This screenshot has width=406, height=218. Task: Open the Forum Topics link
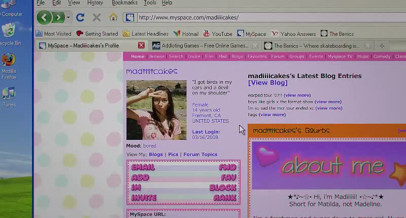tap(200, 155)
